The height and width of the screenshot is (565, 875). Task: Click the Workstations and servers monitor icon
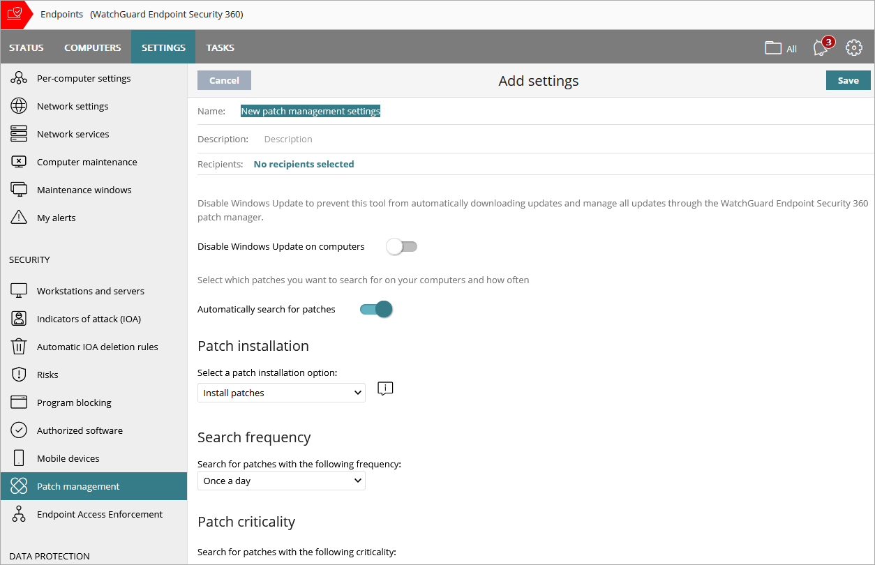click(x=19, y=291)
